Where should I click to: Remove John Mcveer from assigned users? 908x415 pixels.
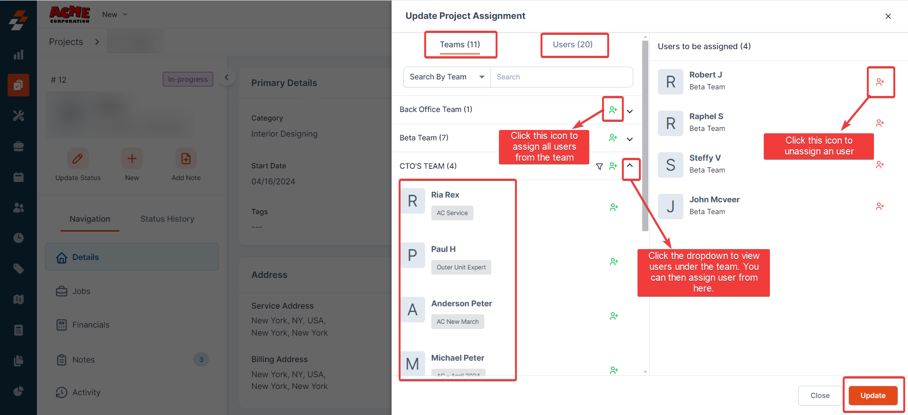880,206
